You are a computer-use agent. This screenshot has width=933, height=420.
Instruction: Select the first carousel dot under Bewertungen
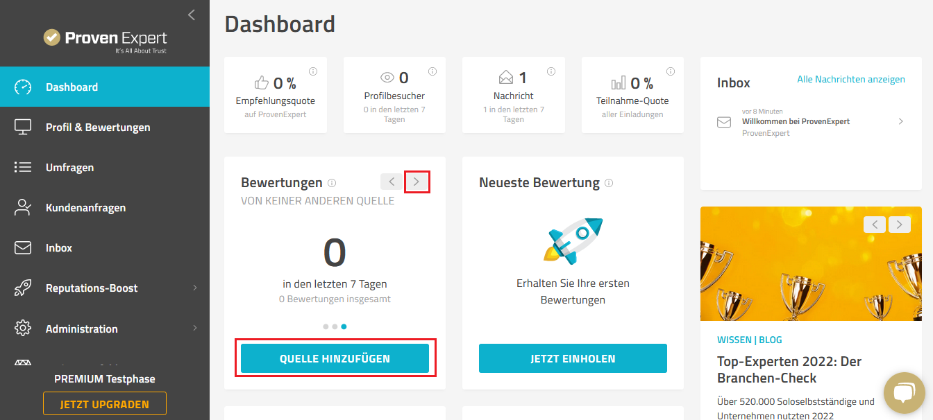pyautogui.click(x=326, y=326)
